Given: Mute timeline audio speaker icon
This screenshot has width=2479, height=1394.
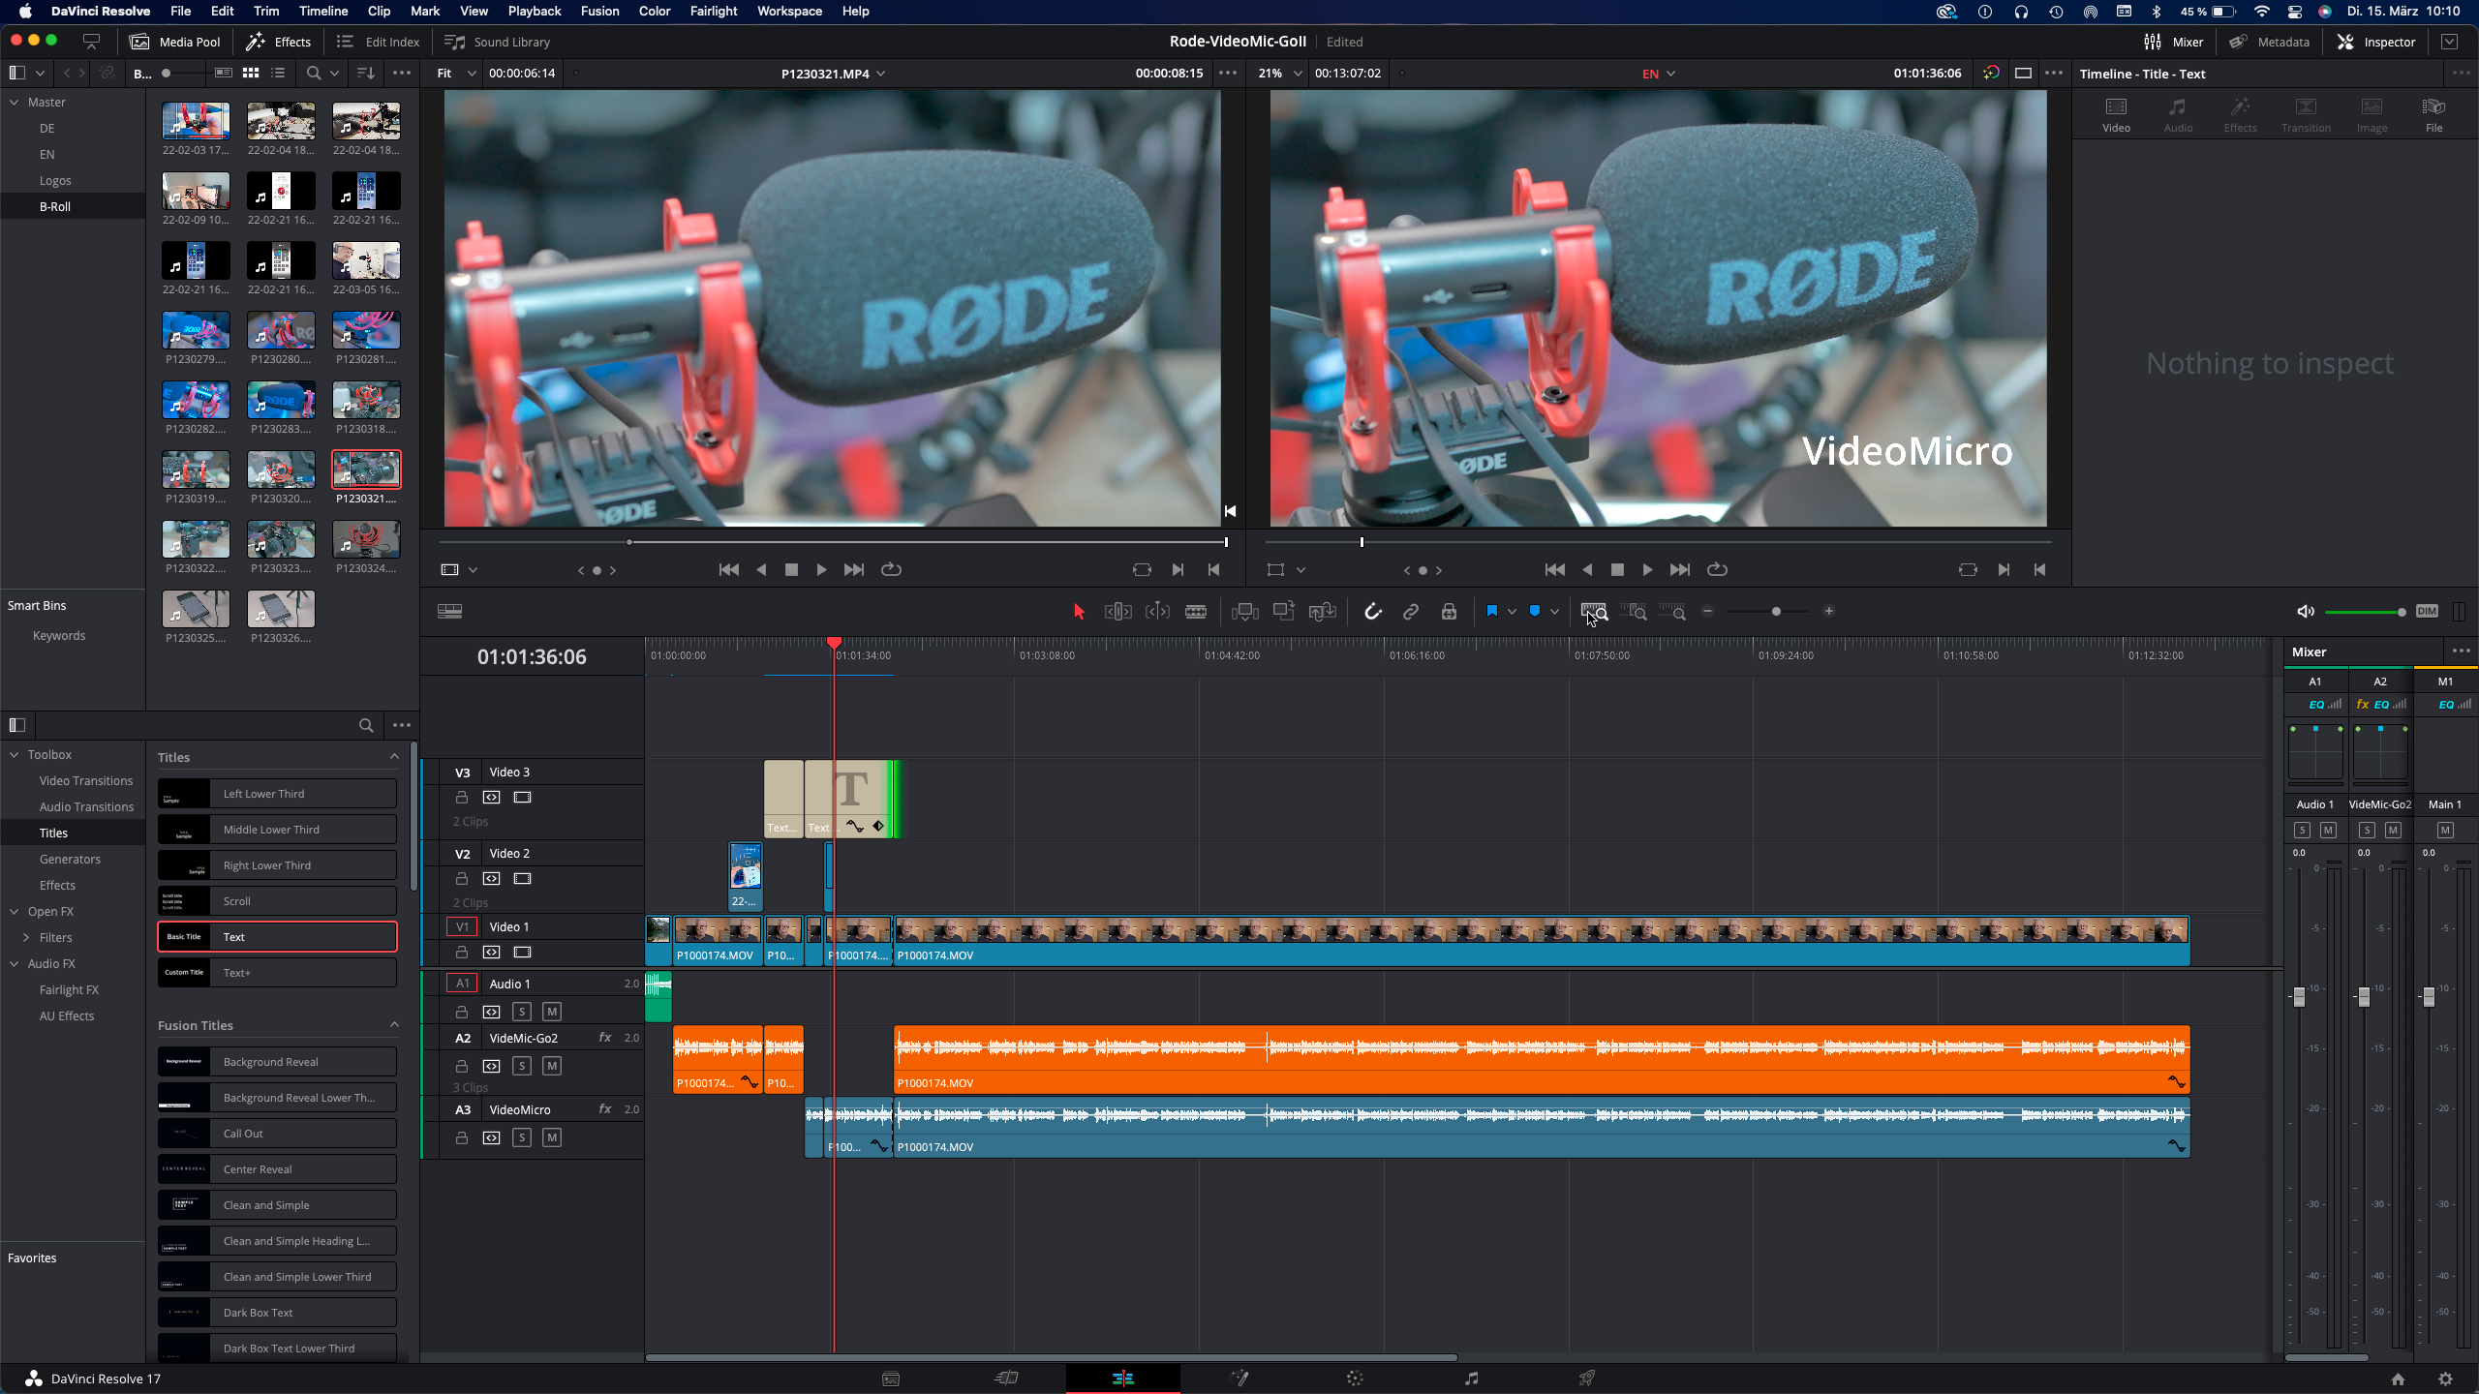Looking at the screenshot, I should (2306, 611).
